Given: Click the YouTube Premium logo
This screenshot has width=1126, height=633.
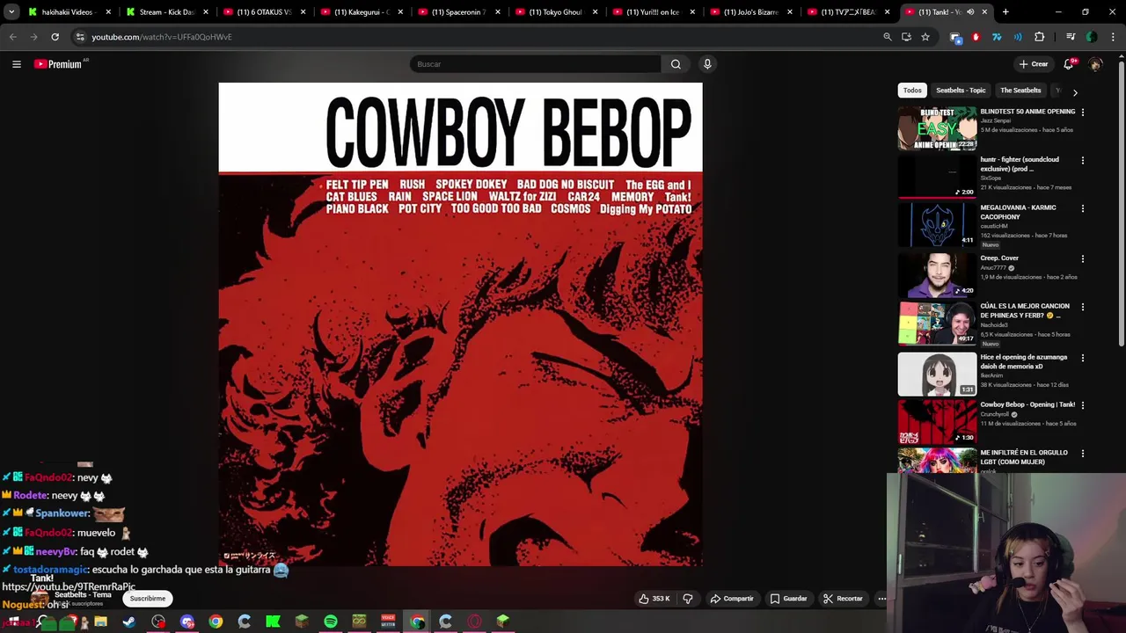Looking at the screenshot, I should pos(59,64).
